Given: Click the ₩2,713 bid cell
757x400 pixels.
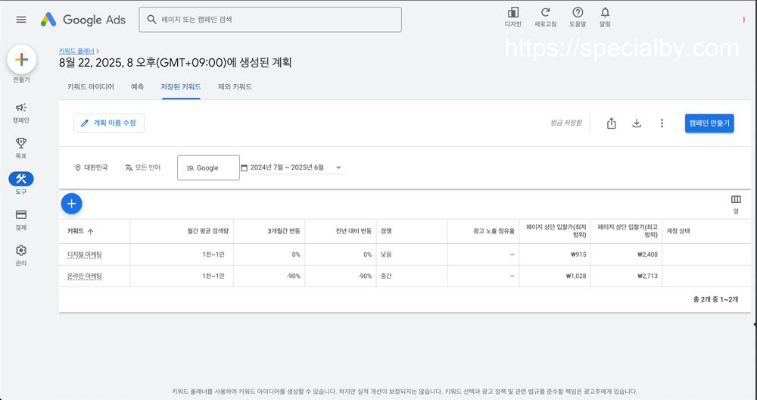Looking at the screenshot, I should (647, 277).
